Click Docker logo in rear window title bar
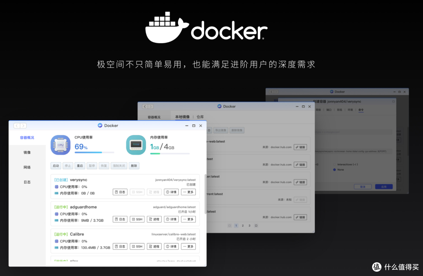The width and height of the screenshot is (423, 276). (x=332, y=92)
